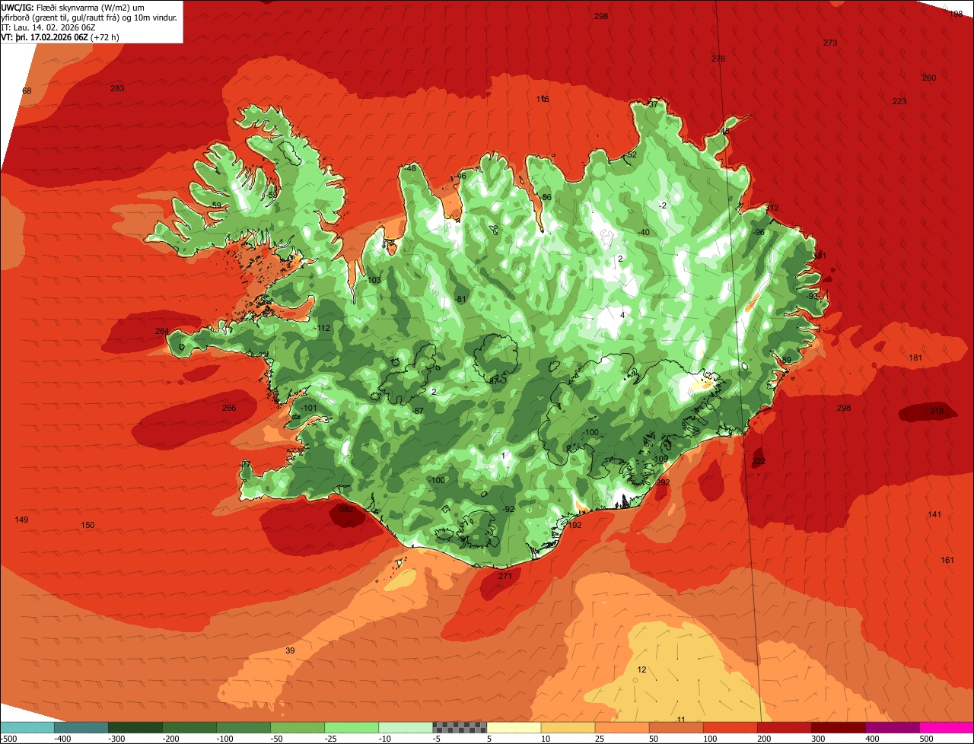Click the teal -400 to -300 legend swatch

coord(81,727)
